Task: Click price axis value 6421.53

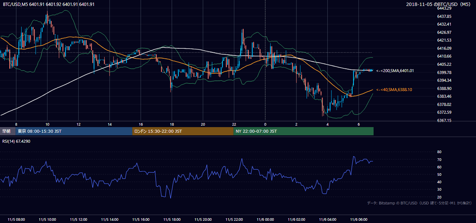Action: [444, 40]
